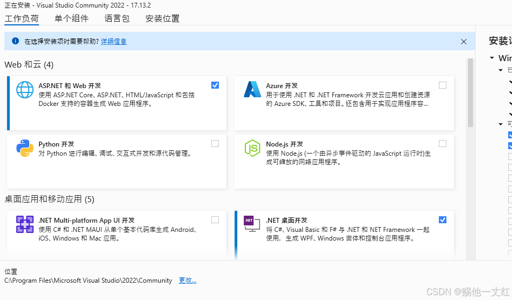The height and width of the screenshot is (300, 512).
Task: Click the MAUI description mentioning Android、iOS
Action: pyautogui.click(x=118, y=234)
